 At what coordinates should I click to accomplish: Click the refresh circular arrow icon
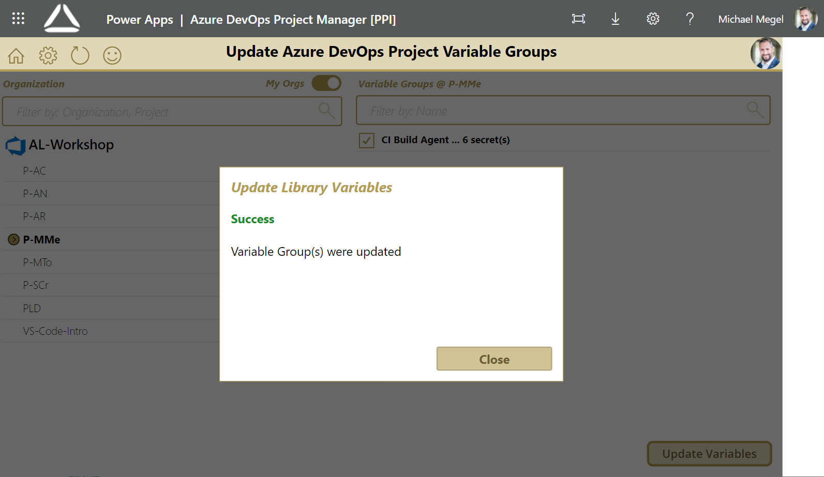coord(80,55)
